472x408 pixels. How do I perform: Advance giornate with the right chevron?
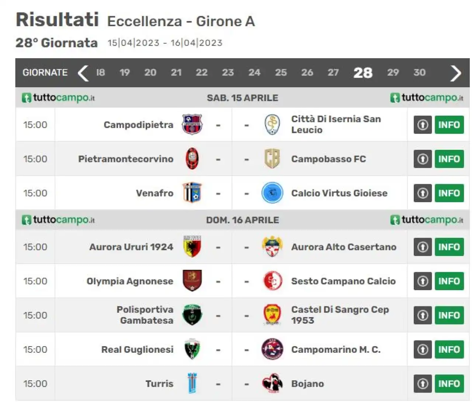(x=456, y=73)
